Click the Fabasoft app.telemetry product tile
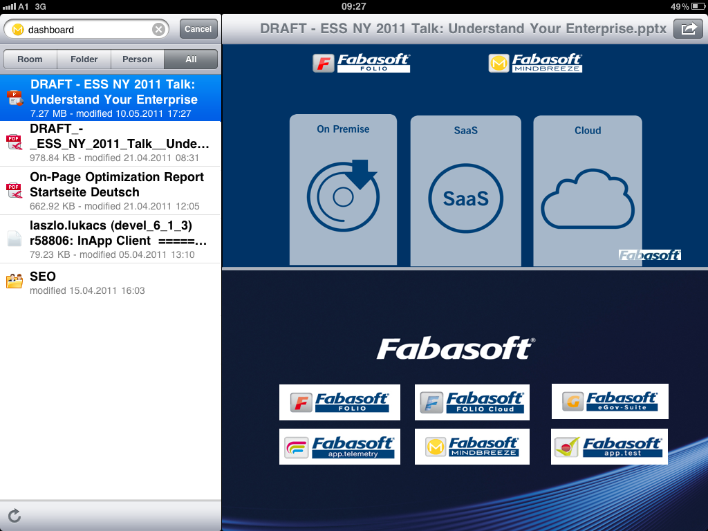Screen dimensions: 708x531 pyautogui.click(x=339, y=447)
